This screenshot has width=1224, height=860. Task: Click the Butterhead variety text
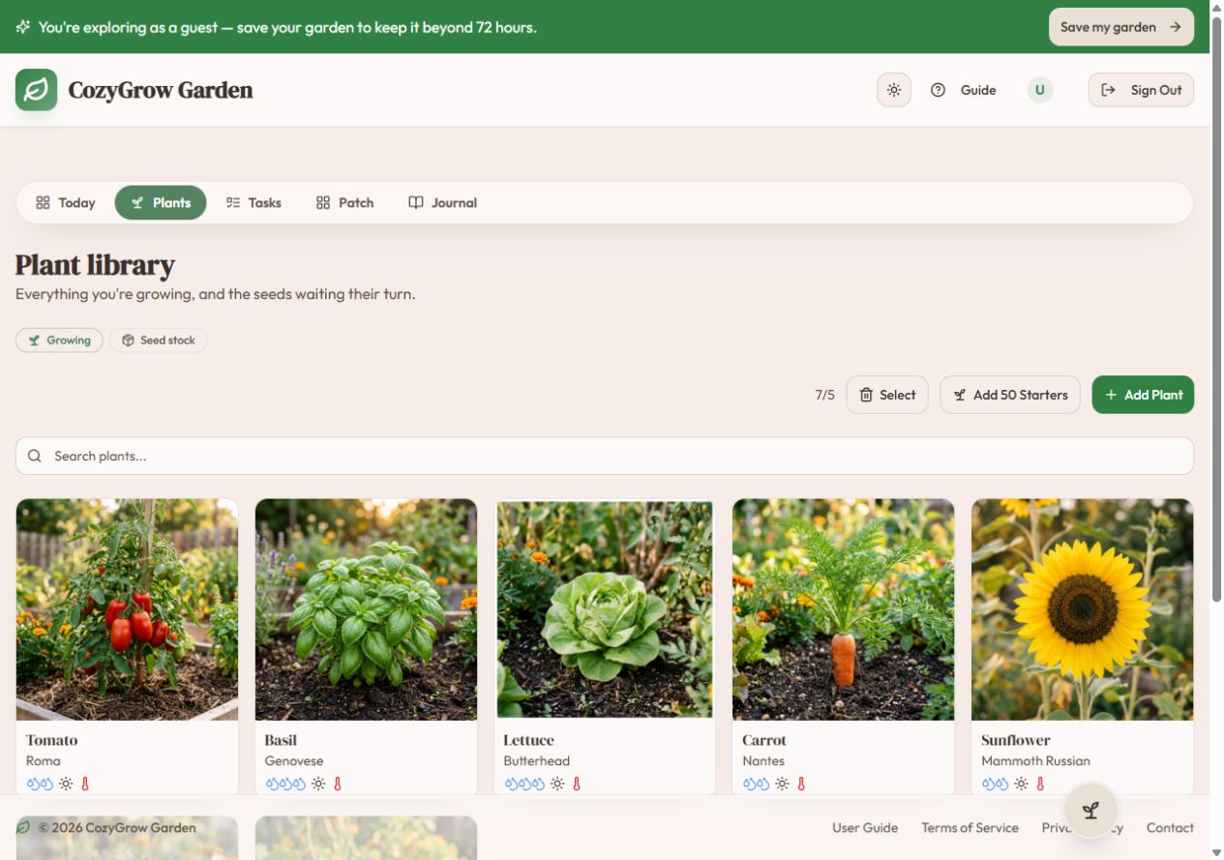coord(536,761)
